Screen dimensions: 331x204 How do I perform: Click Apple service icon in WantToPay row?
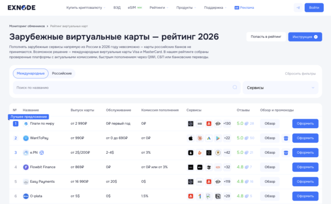[191, 138]
